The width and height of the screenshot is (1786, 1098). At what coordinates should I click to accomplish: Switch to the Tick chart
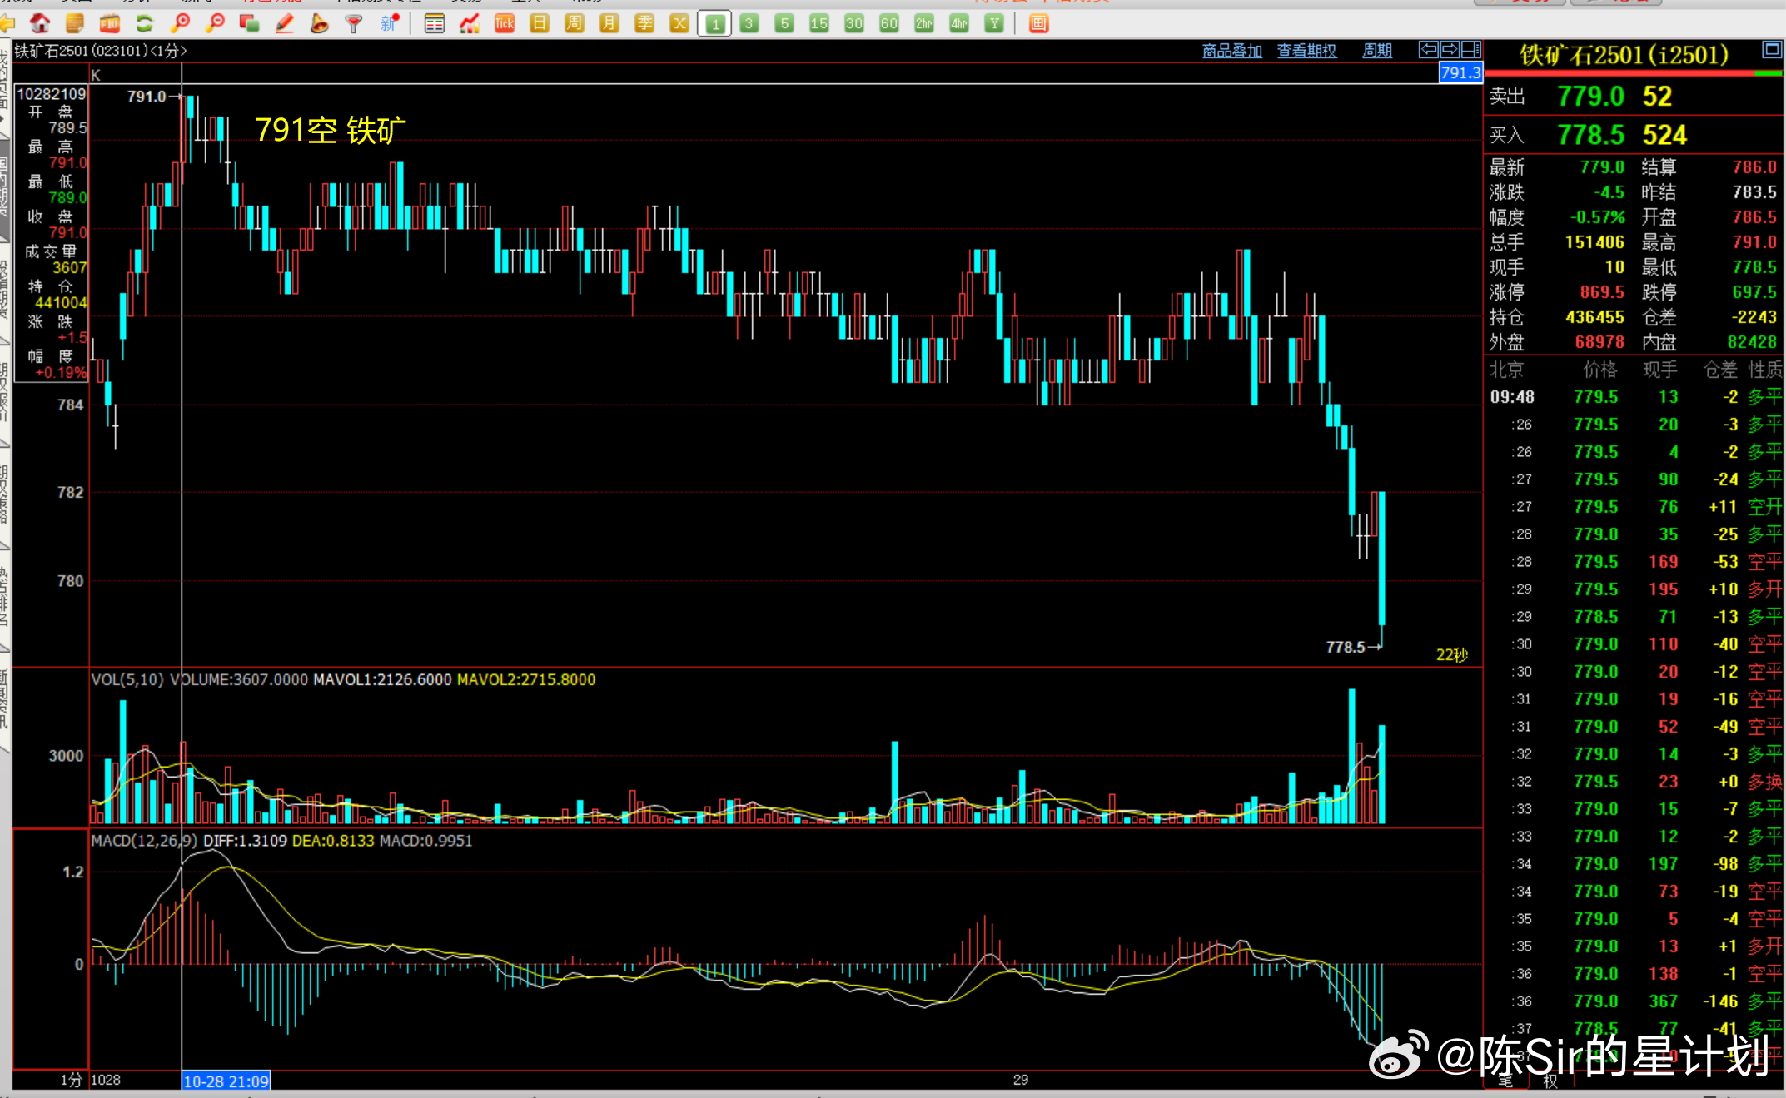pos(505,23)
